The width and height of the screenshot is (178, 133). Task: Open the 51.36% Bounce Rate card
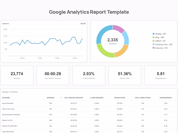click(125, 75)
